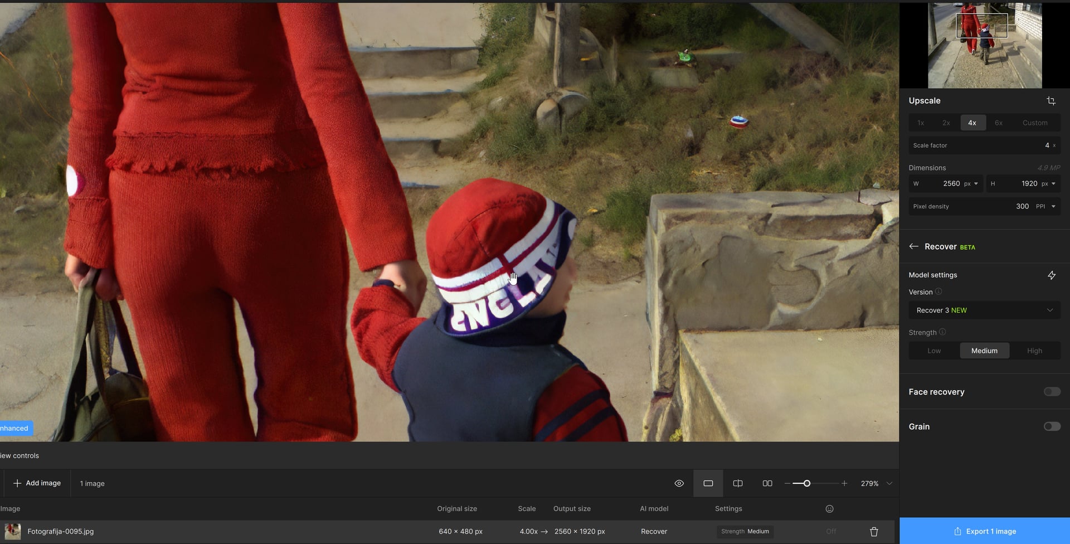
Task: Click the Export 1 image button
Action: coord(984,531)
